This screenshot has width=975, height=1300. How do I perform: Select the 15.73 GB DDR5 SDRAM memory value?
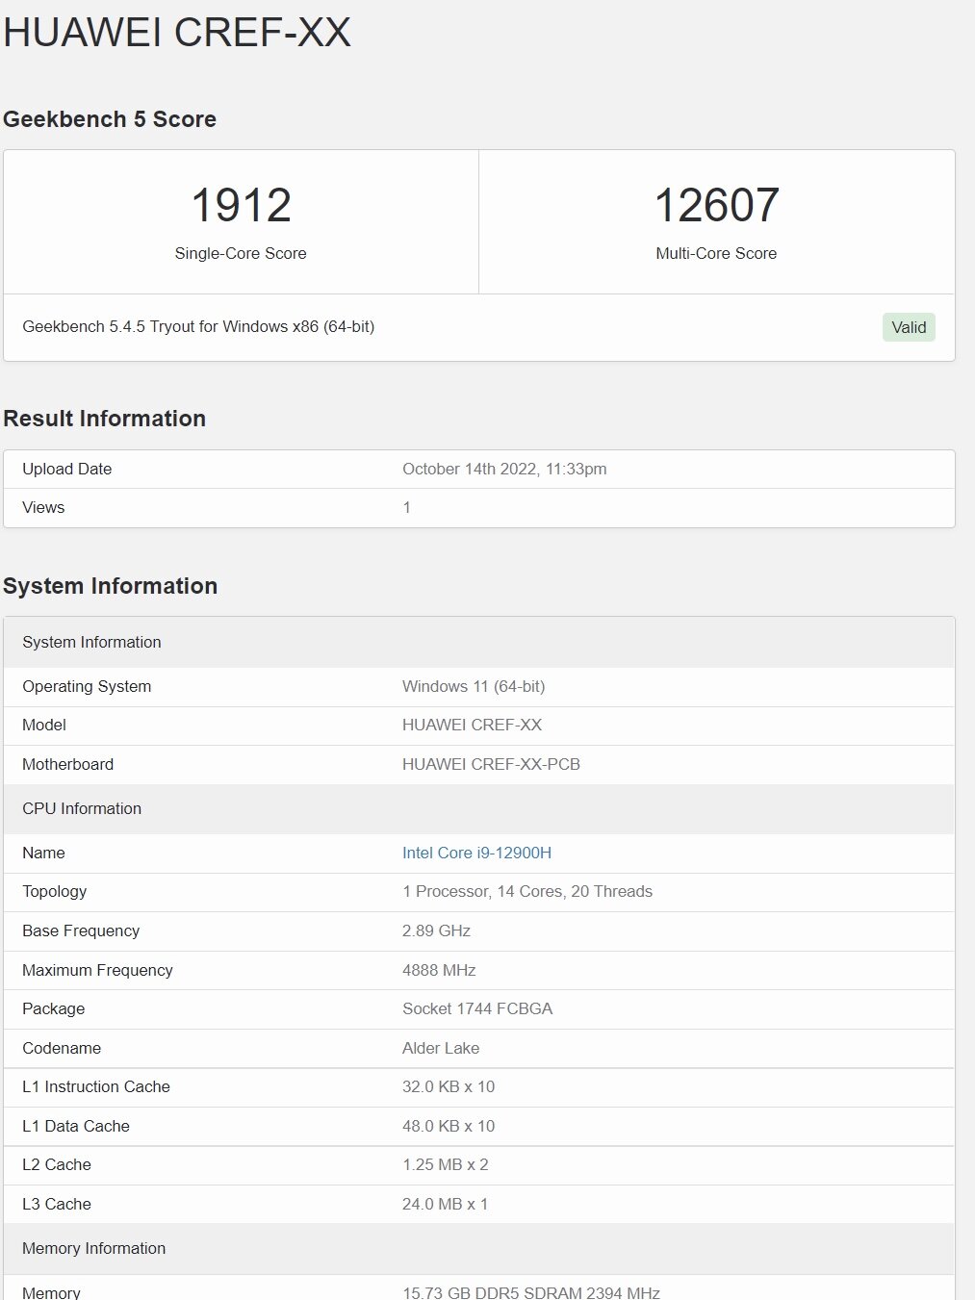tap(531, 1292)
